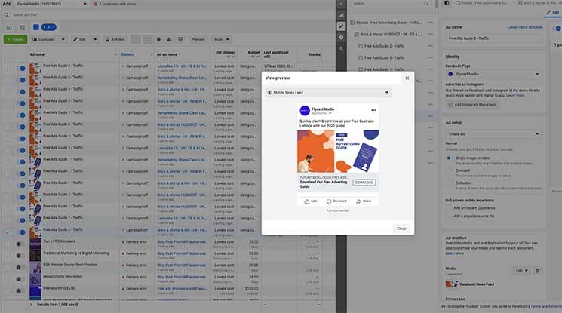The width and height of the screenshot is (562, 313).
Task: Select the Single image or video radio
Action: pyautogui.click(x=449, y=158)
